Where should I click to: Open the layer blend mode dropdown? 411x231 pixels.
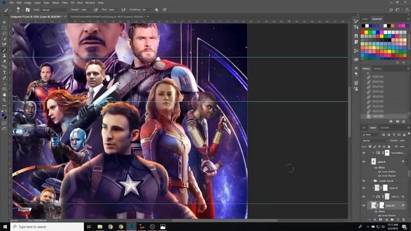374,141
